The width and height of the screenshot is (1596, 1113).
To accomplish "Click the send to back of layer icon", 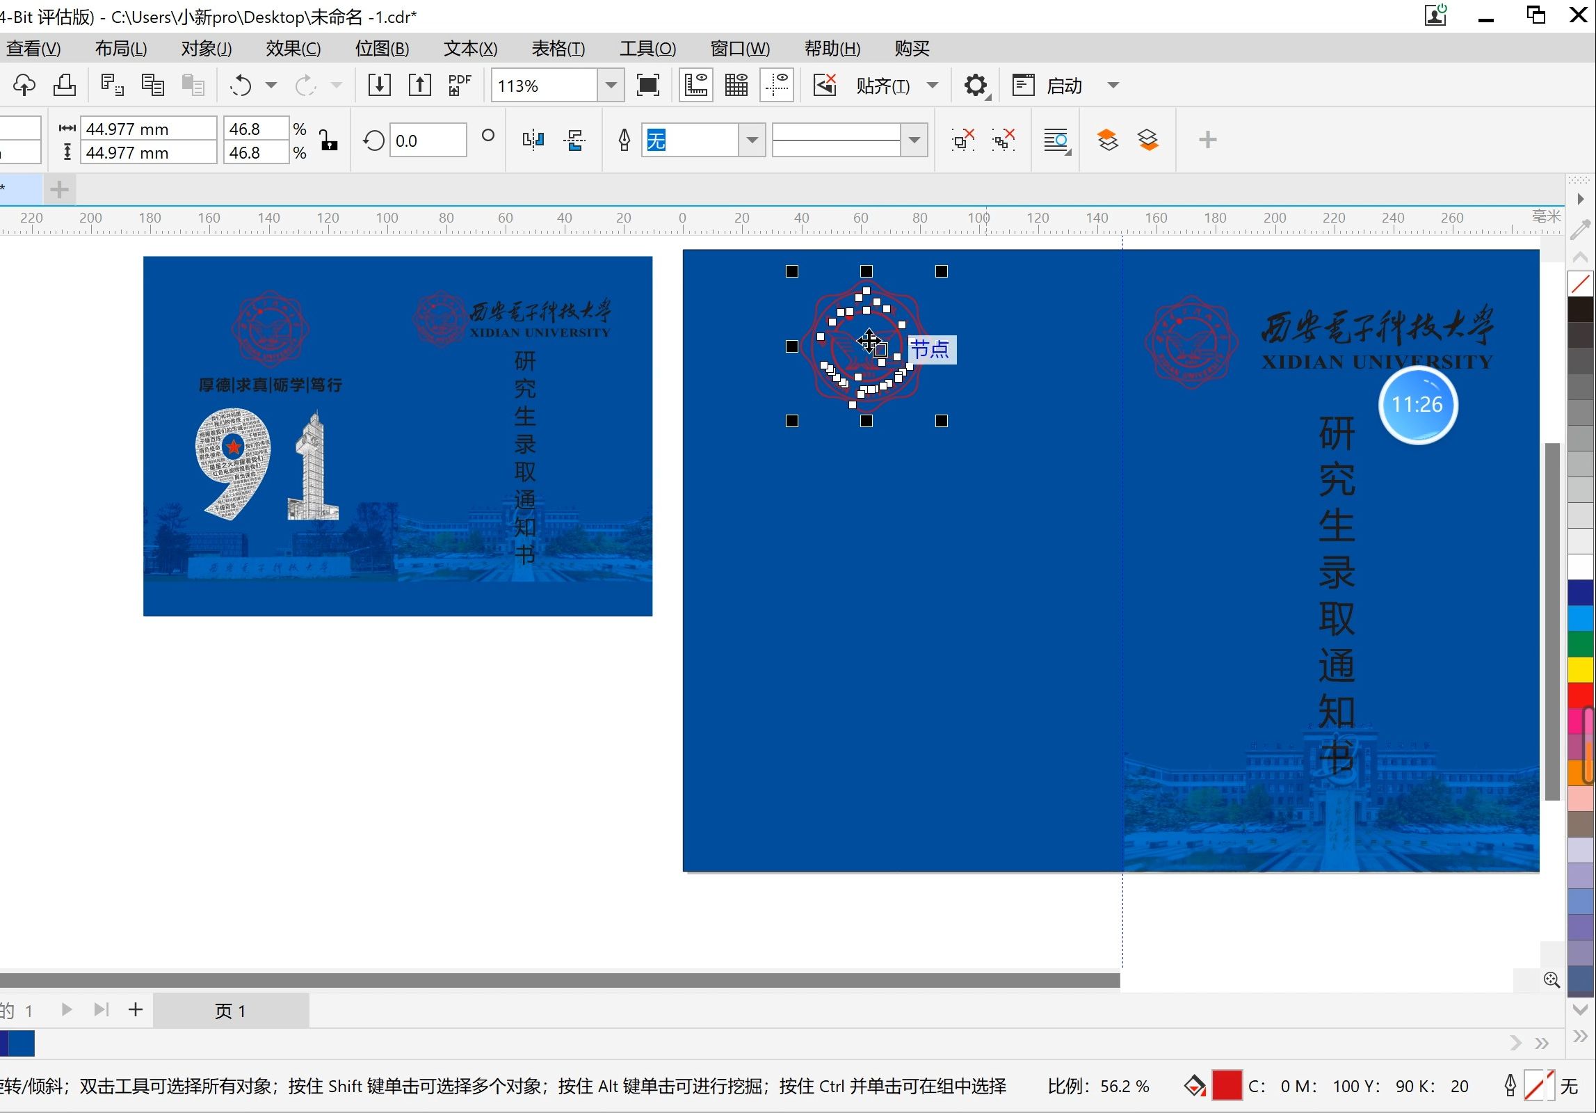I will click(1148, 141).
